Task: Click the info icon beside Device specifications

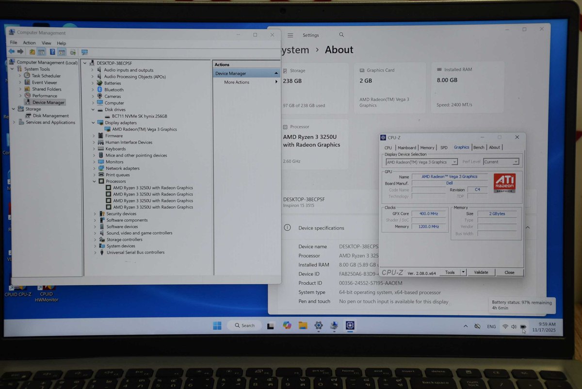Action: click(x=288, y=227)
